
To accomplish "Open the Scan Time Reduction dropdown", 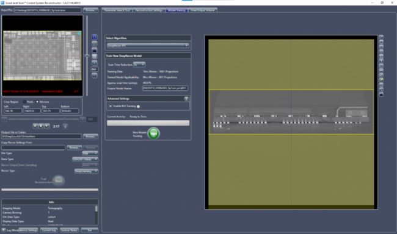I will 139,65.
